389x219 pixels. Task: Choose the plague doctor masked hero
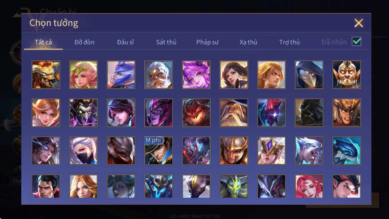pos(309,75)
